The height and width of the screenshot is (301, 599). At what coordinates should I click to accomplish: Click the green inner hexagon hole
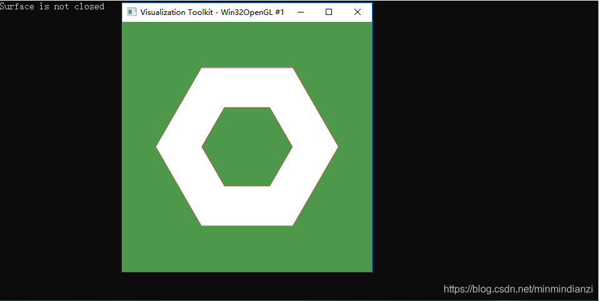pyautogui.click(x=247, y=147)
